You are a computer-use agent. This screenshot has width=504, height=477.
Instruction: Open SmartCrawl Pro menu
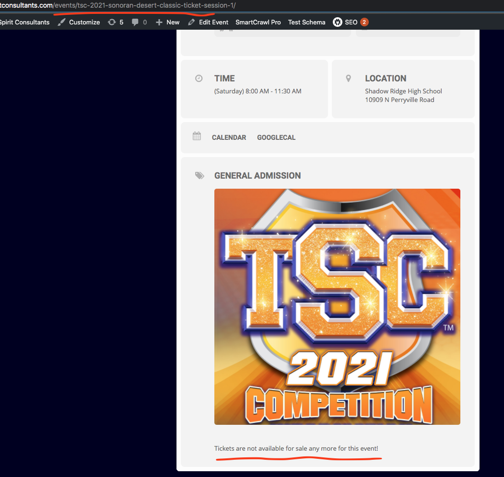point(258,22)
